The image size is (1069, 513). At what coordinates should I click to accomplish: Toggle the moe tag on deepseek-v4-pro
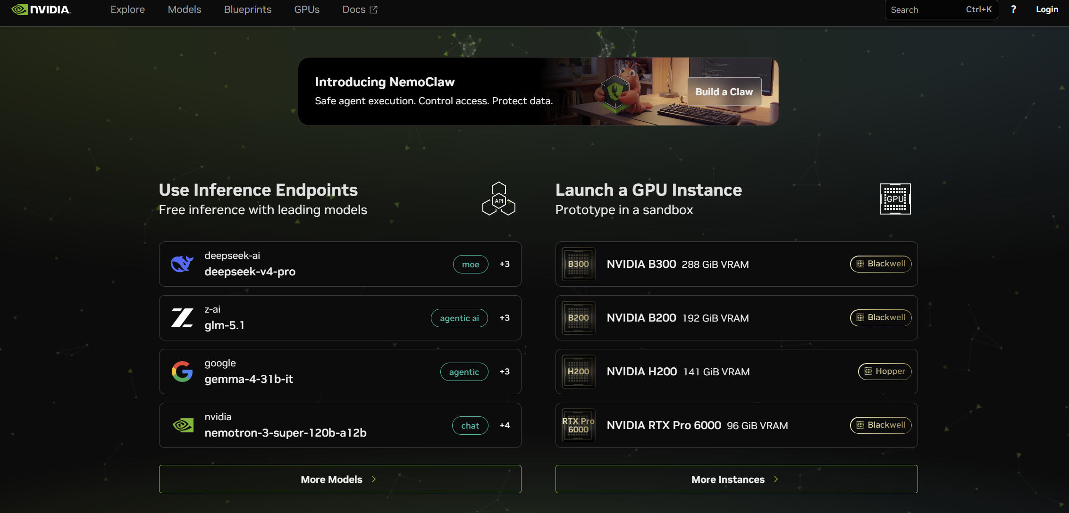[x=470, y=264]
